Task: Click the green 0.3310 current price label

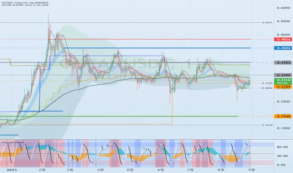Action: [283, 80]
